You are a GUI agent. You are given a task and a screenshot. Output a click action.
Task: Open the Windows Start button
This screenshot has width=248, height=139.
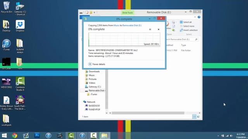(x=4, y=136)
